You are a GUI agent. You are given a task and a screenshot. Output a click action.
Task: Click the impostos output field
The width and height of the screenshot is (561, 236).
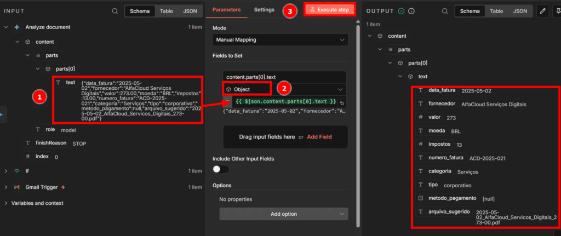[x=434, y=144]
